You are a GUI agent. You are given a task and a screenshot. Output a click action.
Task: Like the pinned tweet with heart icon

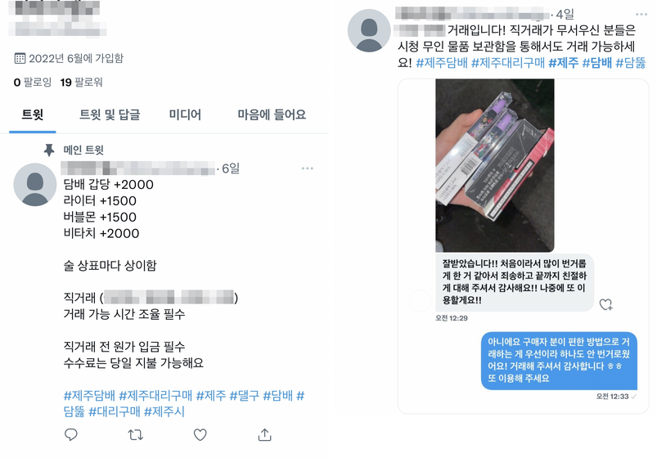point(200,435)
